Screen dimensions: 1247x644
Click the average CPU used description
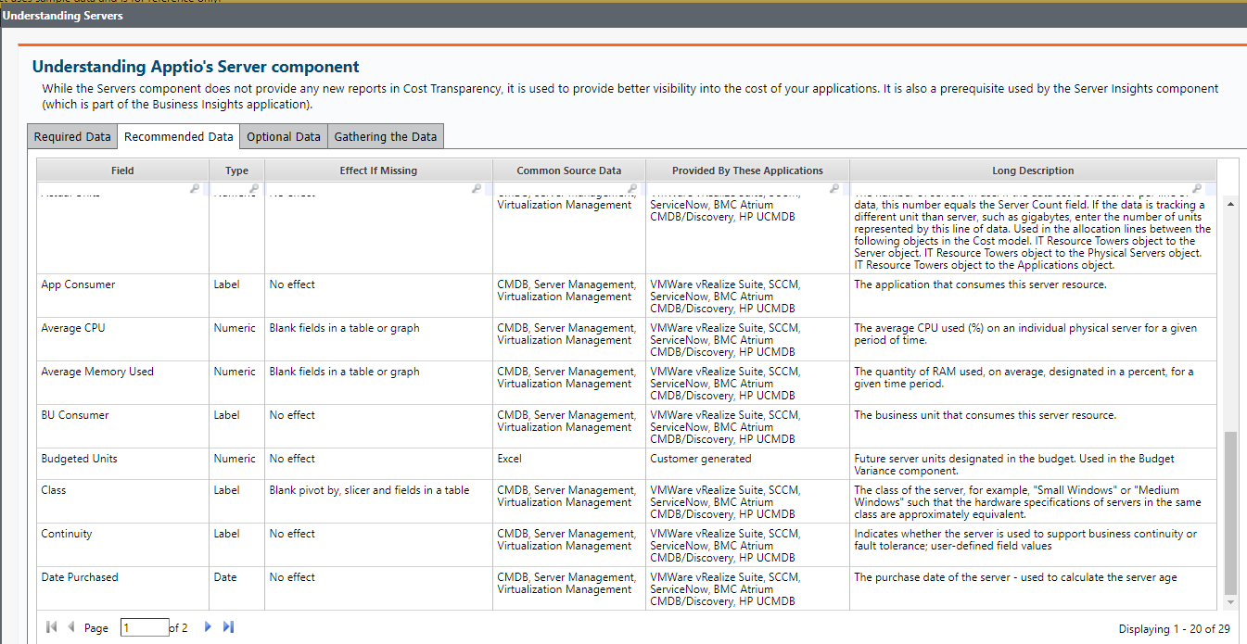[x=1033, y=339]
